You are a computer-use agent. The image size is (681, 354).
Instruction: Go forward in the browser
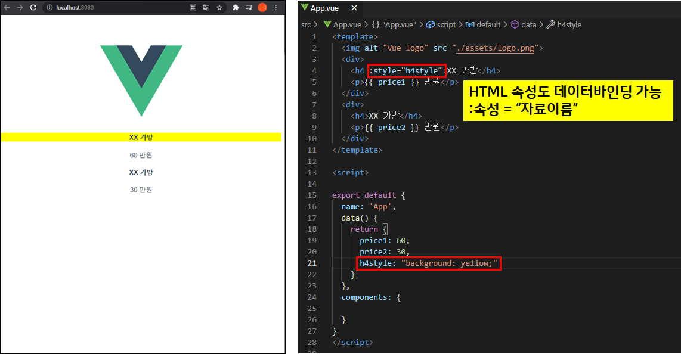pos(20,7)
